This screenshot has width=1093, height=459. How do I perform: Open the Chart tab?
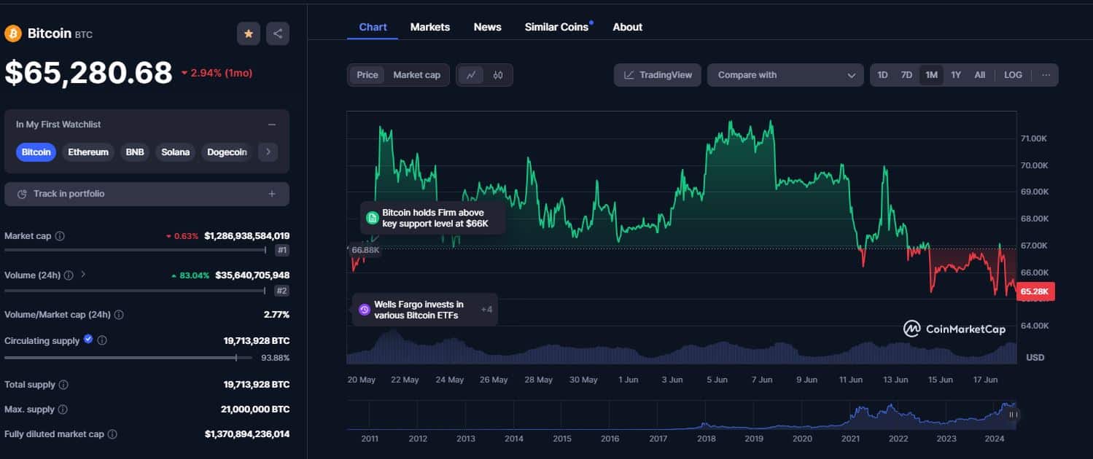pos(373,27)
